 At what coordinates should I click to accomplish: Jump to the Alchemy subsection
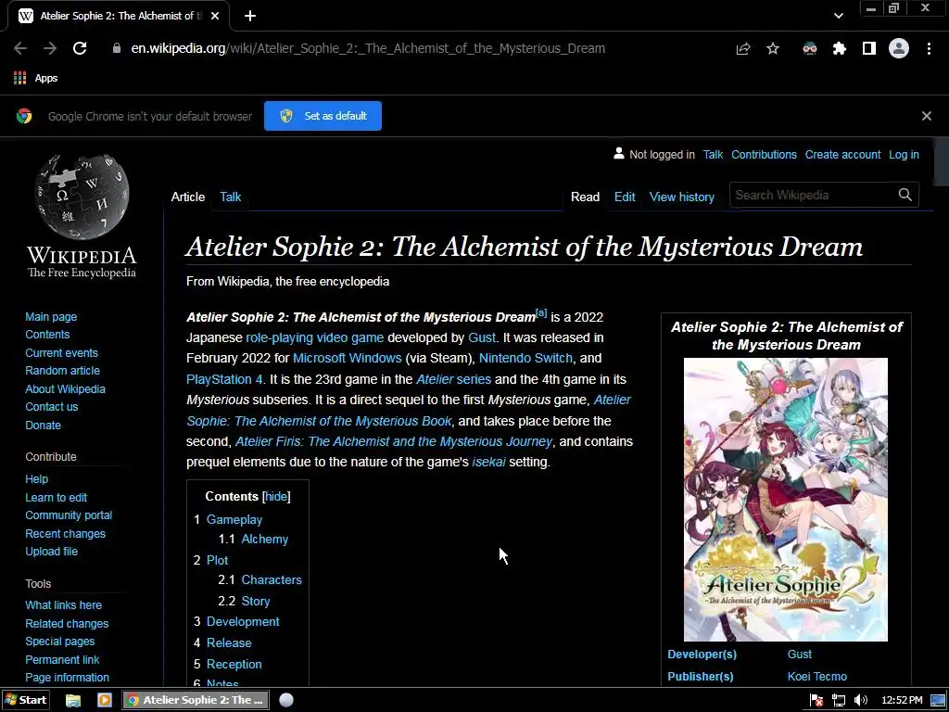(x=264, y=539)
